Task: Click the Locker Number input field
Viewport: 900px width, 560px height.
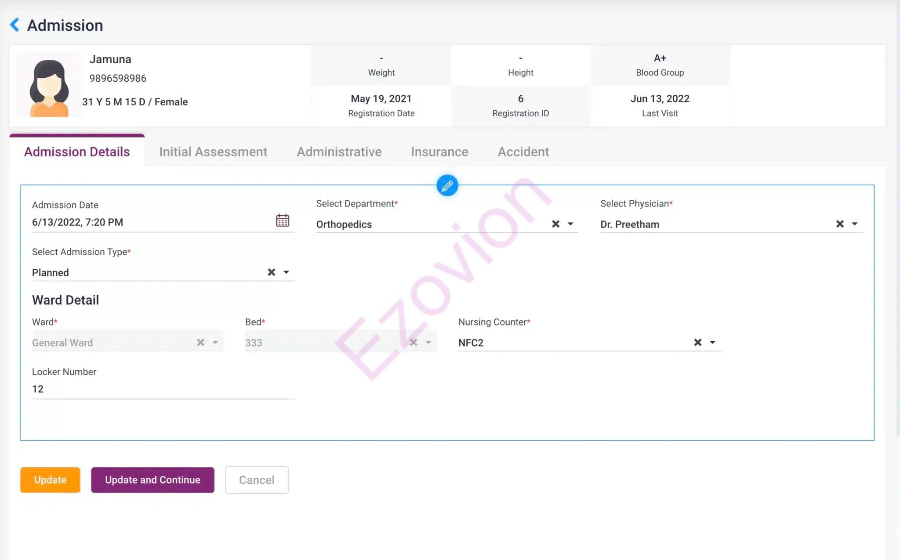Action: pyautogui.click(x=163, y=389)
